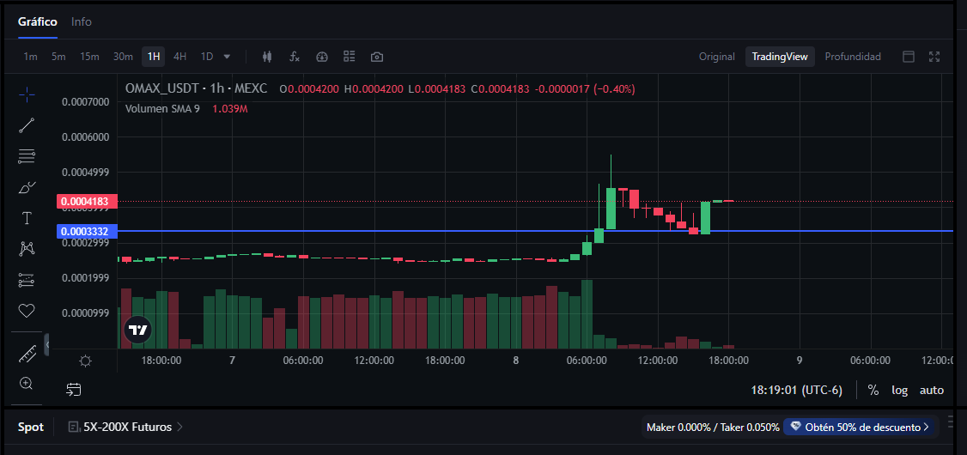Switch to the Info tab
Image resolution: width=967 pixels, height=455 pixels.
(x=82, y=22)
